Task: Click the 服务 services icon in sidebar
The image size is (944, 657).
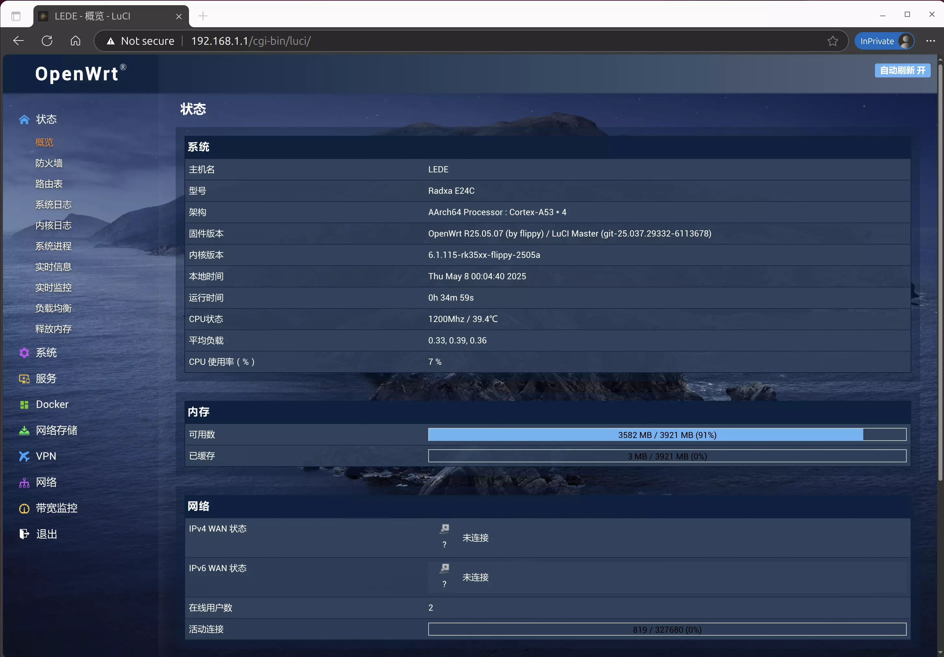Action: 24,379
